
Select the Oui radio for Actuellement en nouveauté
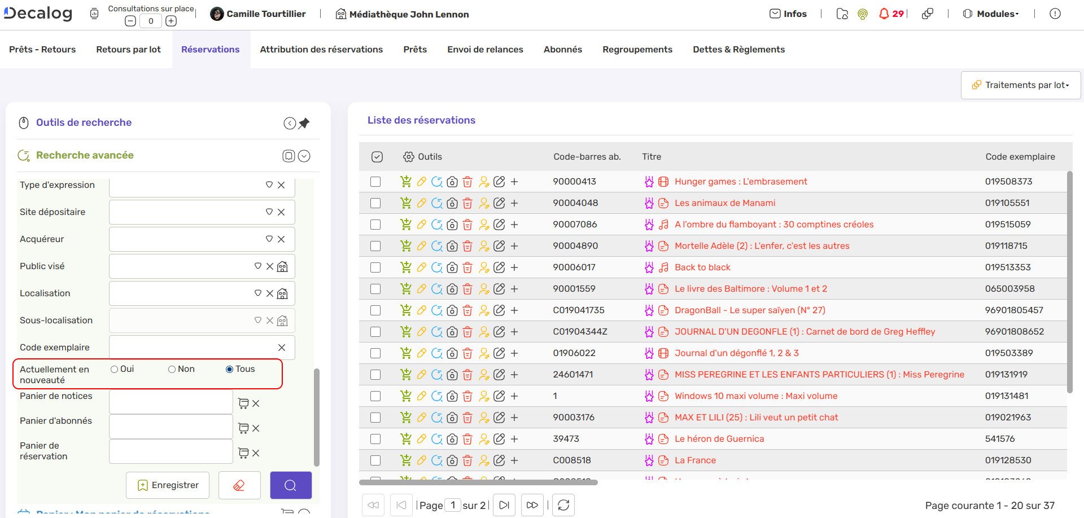115,370
